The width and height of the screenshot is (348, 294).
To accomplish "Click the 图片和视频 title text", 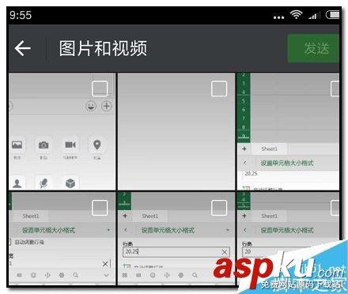I will (103, 48).
